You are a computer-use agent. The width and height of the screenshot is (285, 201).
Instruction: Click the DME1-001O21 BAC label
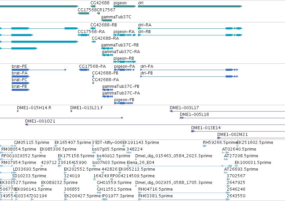click(x=40, y=122)
